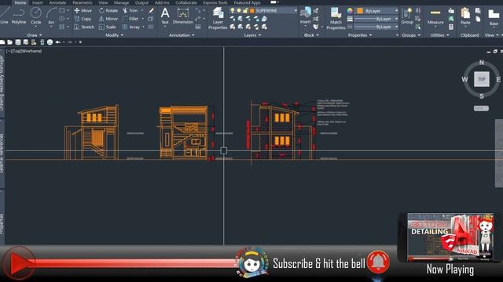Toggle current layer on/off lightbulb

coord(233,10)
